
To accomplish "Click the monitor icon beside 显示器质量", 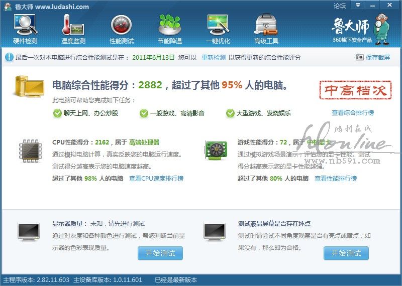I will 29,232.
